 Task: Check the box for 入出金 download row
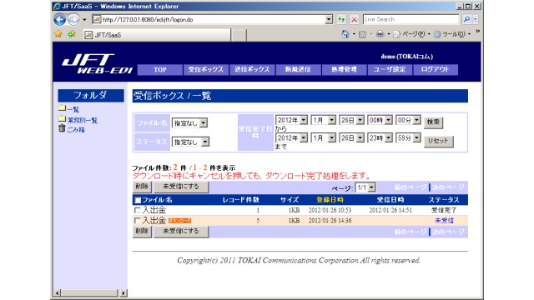point(137,220)
